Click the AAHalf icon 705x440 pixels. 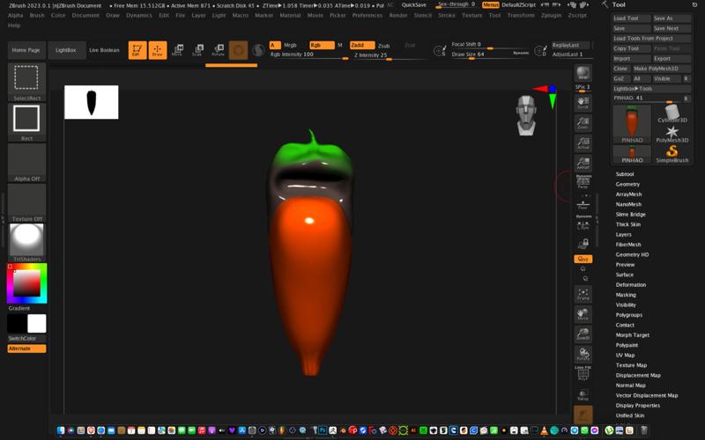[x=583, y=163]
